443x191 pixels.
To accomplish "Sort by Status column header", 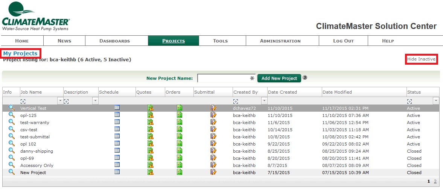I will tap(414, 92).
